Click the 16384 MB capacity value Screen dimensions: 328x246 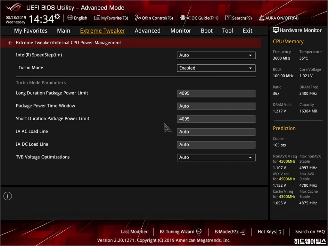coord(308,111)
